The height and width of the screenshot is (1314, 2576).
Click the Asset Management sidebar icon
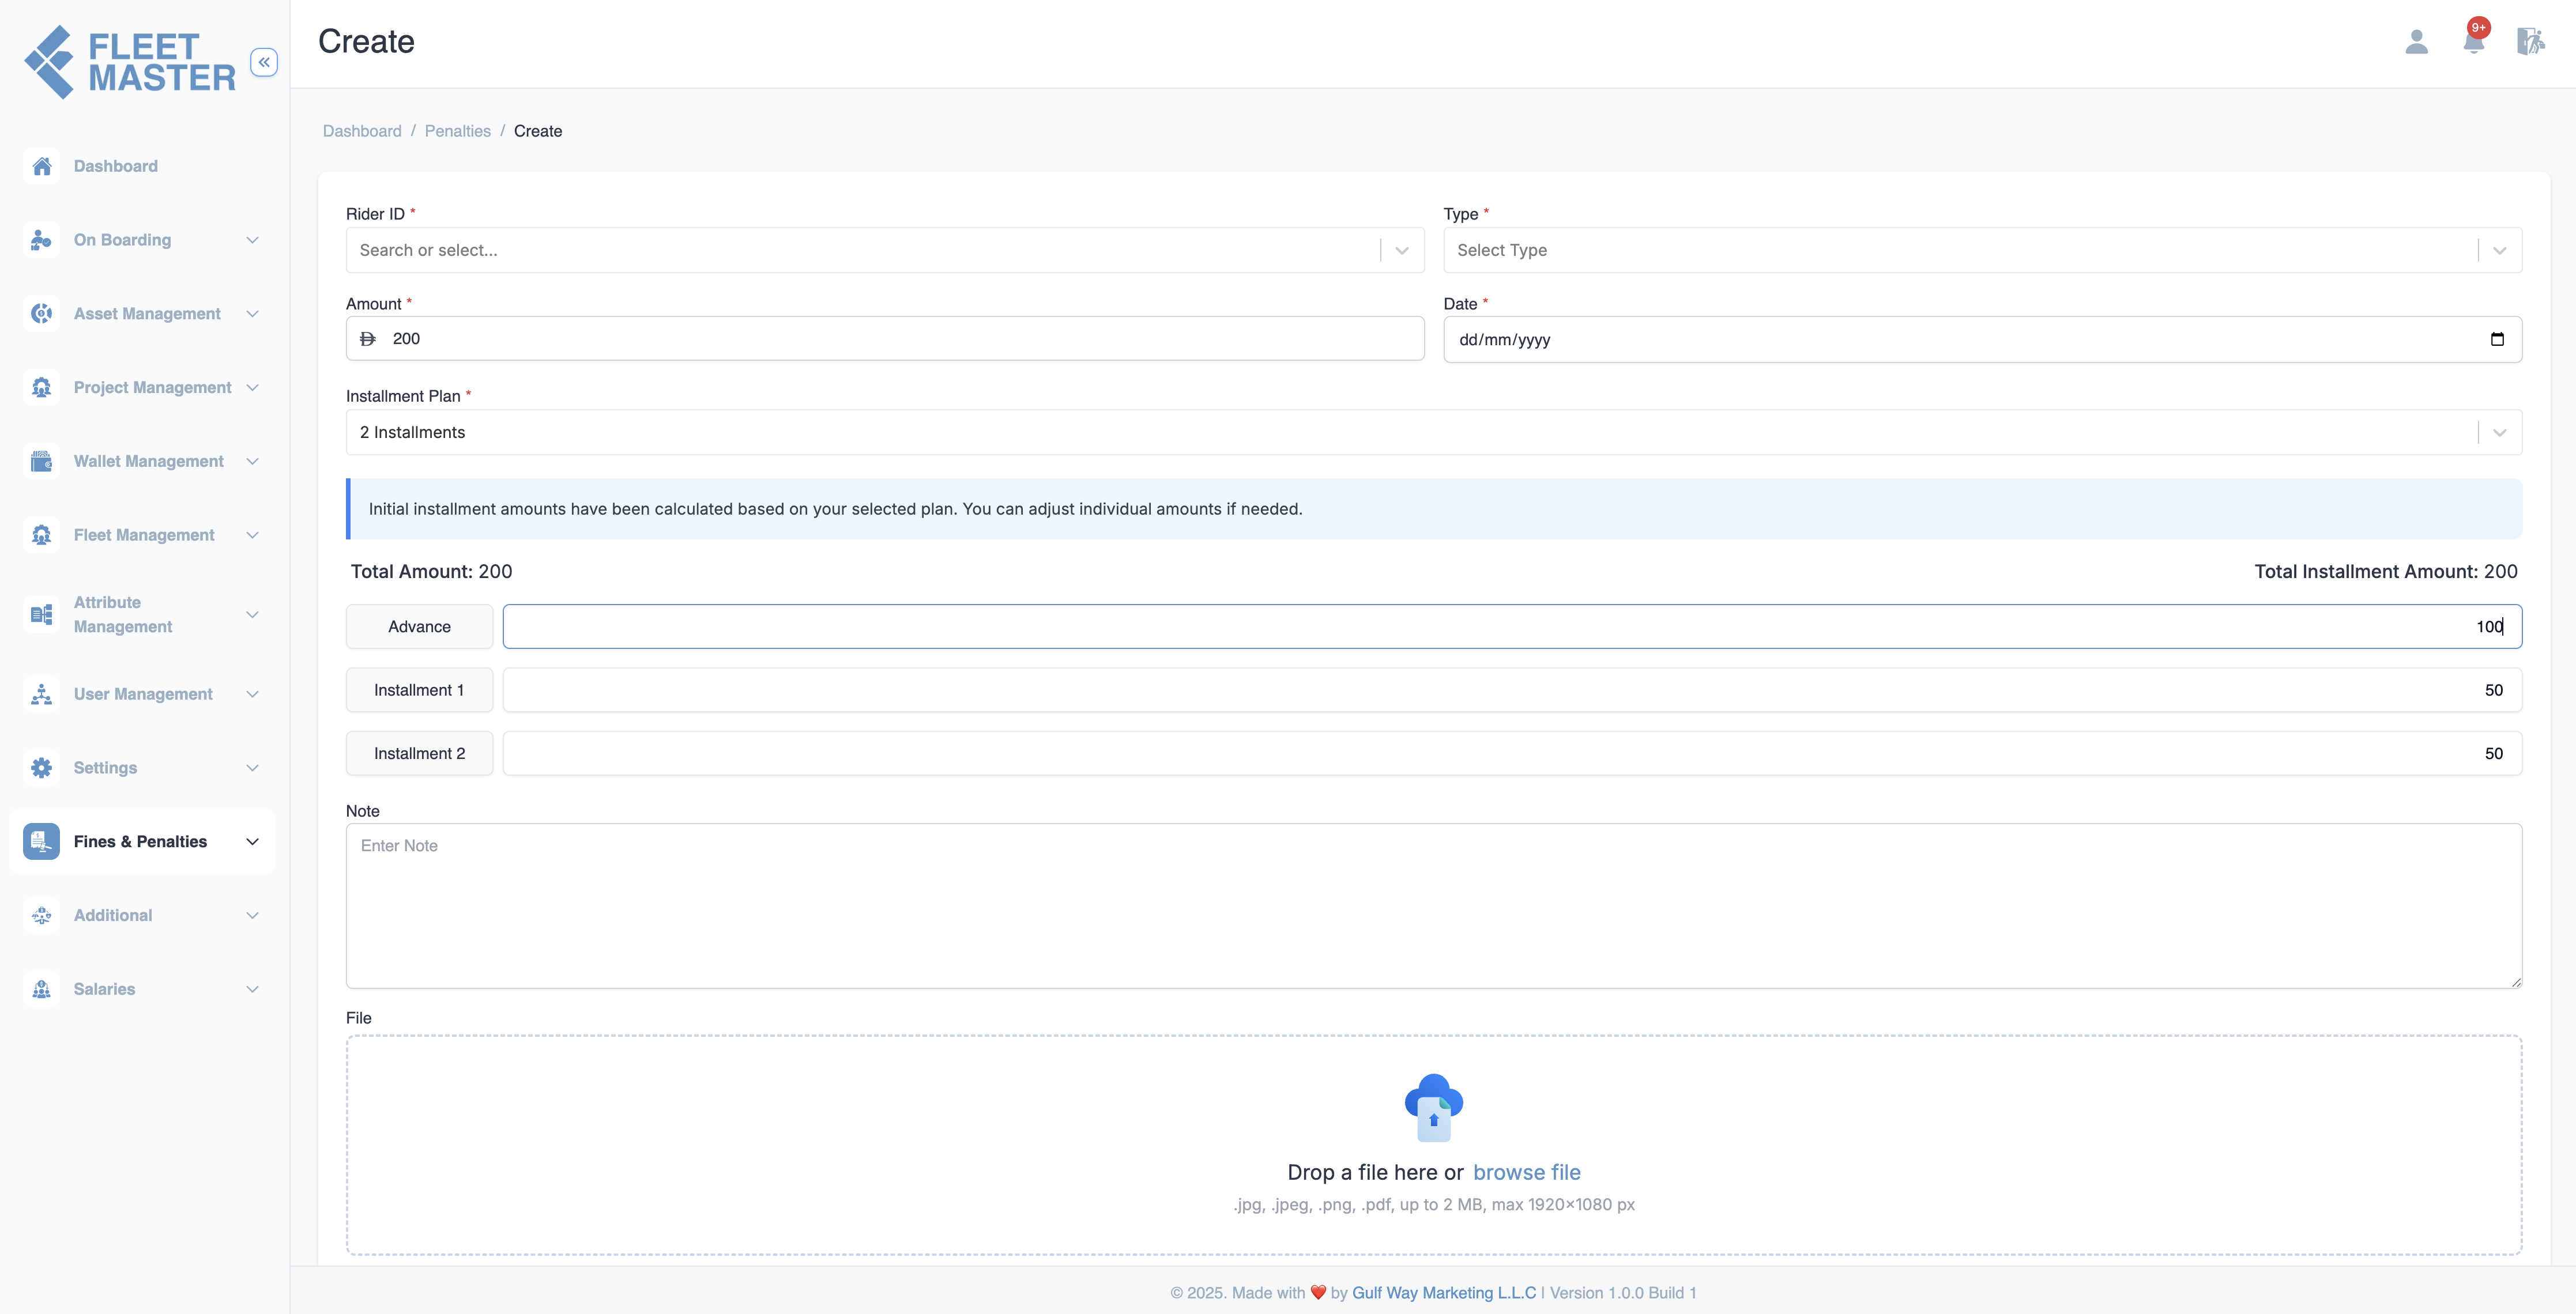click(41, 314)
